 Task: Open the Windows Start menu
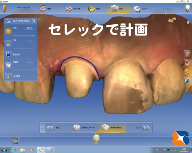4,150
